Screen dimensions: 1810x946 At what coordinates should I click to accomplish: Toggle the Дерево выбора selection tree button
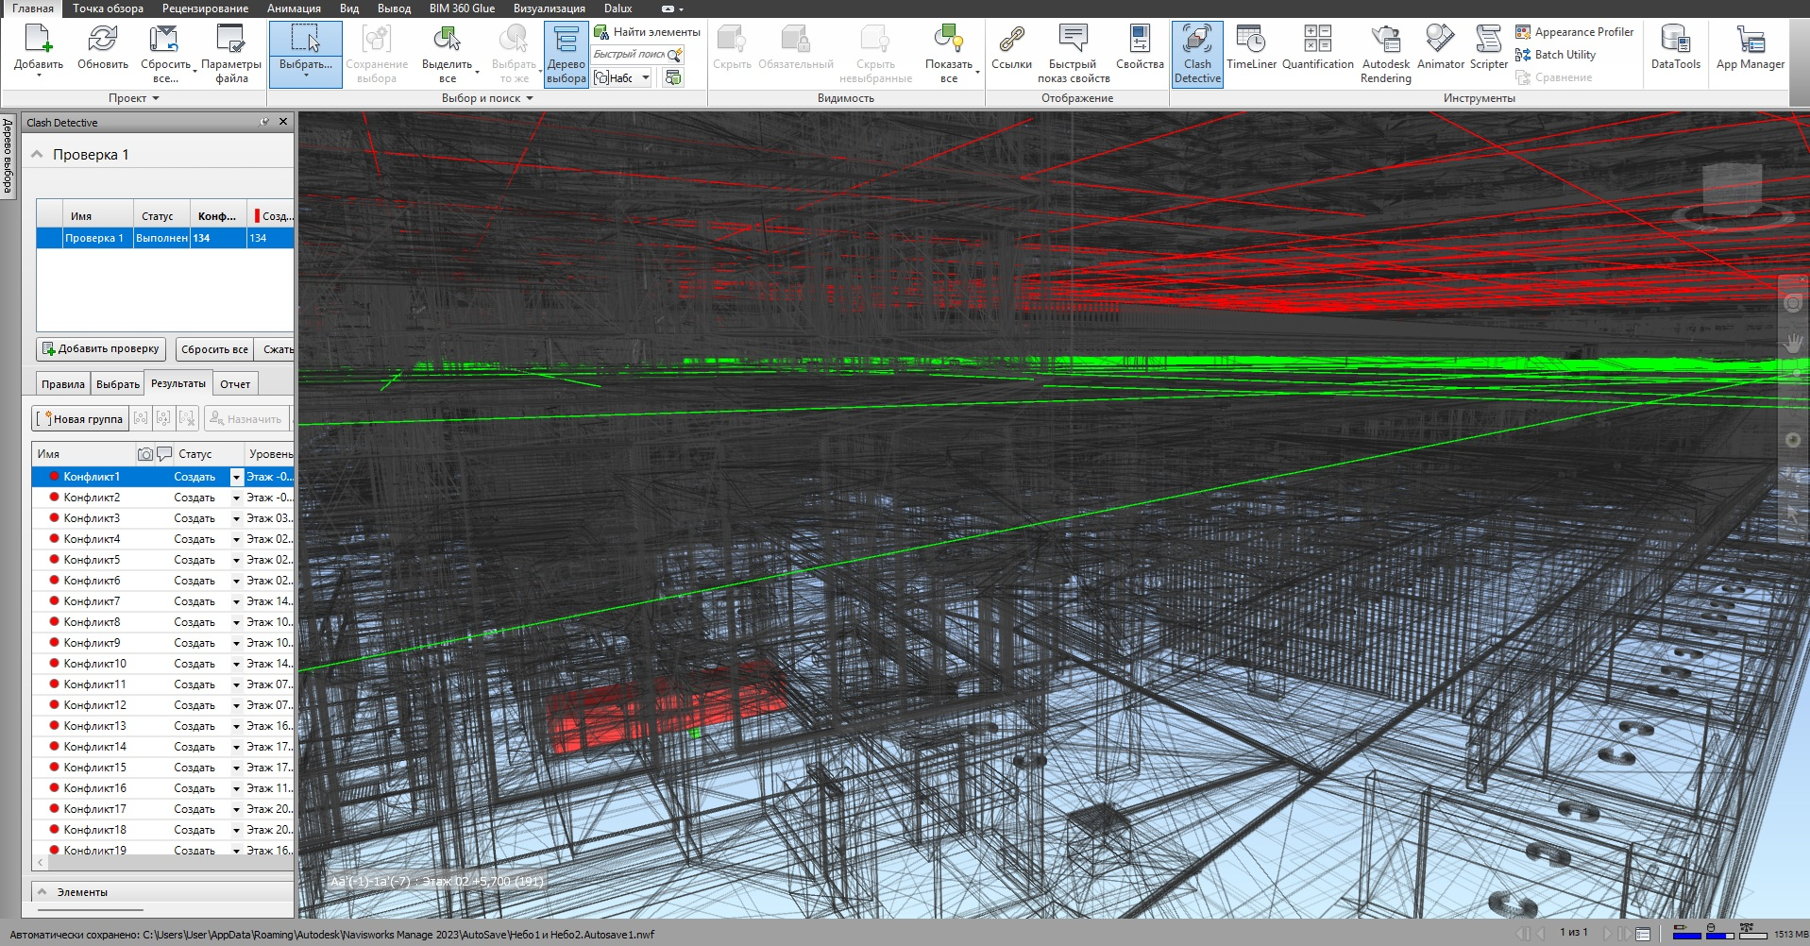click(566, 55)
